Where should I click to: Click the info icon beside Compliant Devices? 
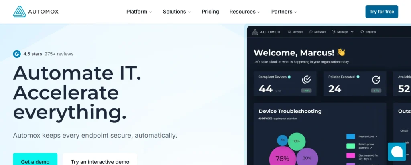[x=289, y=77]
